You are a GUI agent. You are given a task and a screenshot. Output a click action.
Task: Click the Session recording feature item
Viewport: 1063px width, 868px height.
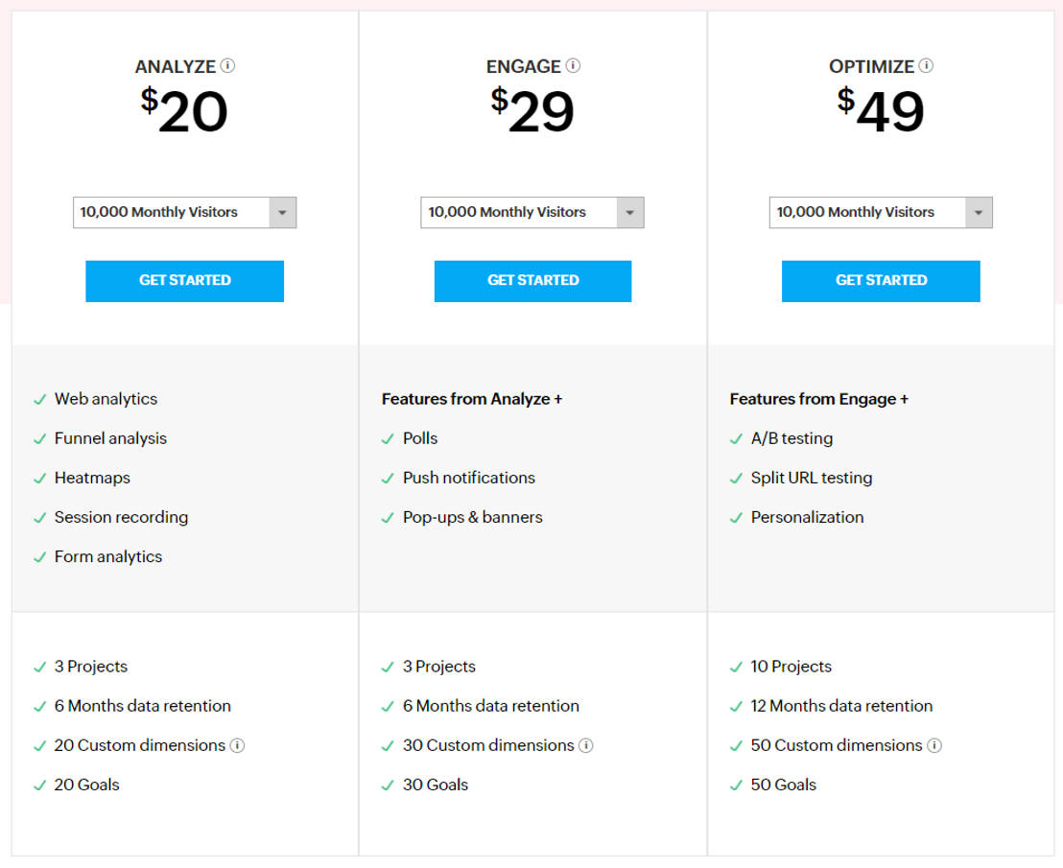(x=121, y=517)
